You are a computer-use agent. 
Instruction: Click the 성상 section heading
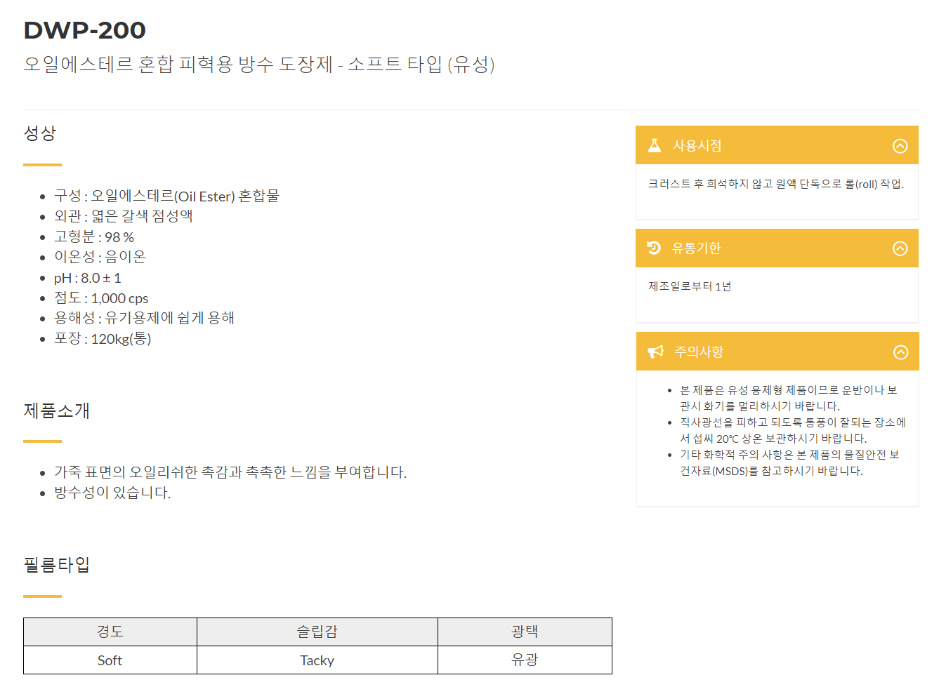point(40,133)
